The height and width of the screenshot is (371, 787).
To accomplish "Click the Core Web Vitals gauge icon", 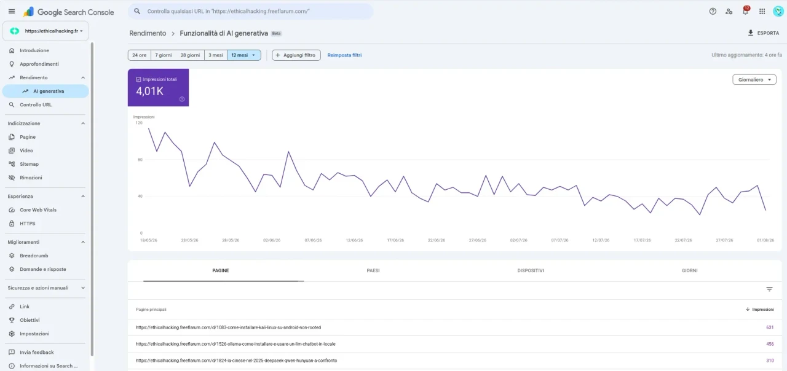I will pos(12,210).
